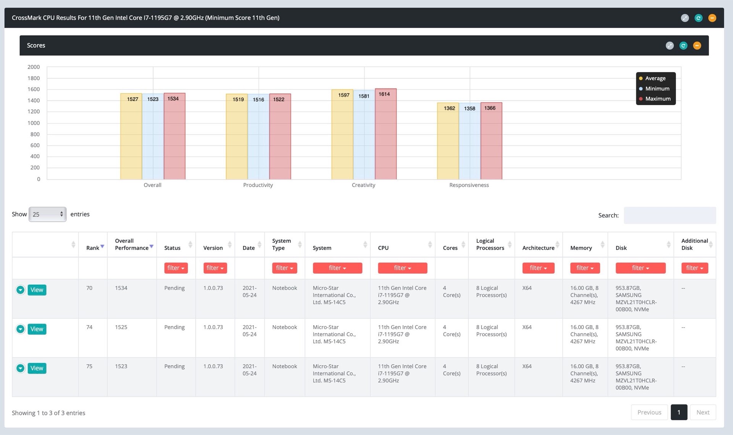The height and width of the screenshot is (435, 733).
Task: Expand row details for rank 74 entry
Action: click(x=21, y=329)
